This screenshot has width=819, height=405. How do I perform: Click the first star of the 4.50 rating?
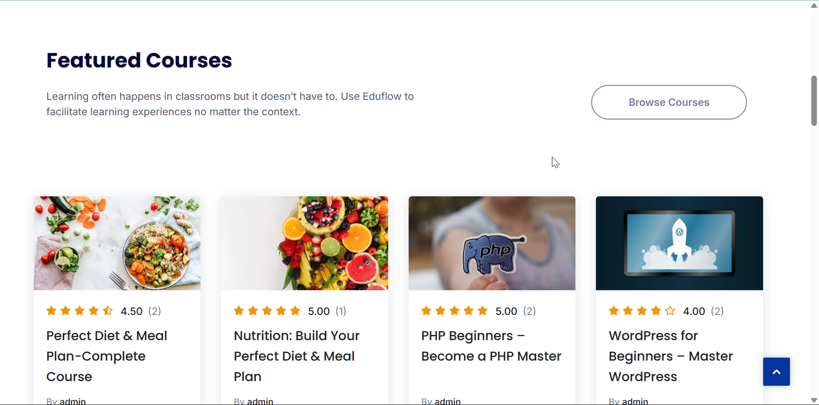(x=51, y=311)
